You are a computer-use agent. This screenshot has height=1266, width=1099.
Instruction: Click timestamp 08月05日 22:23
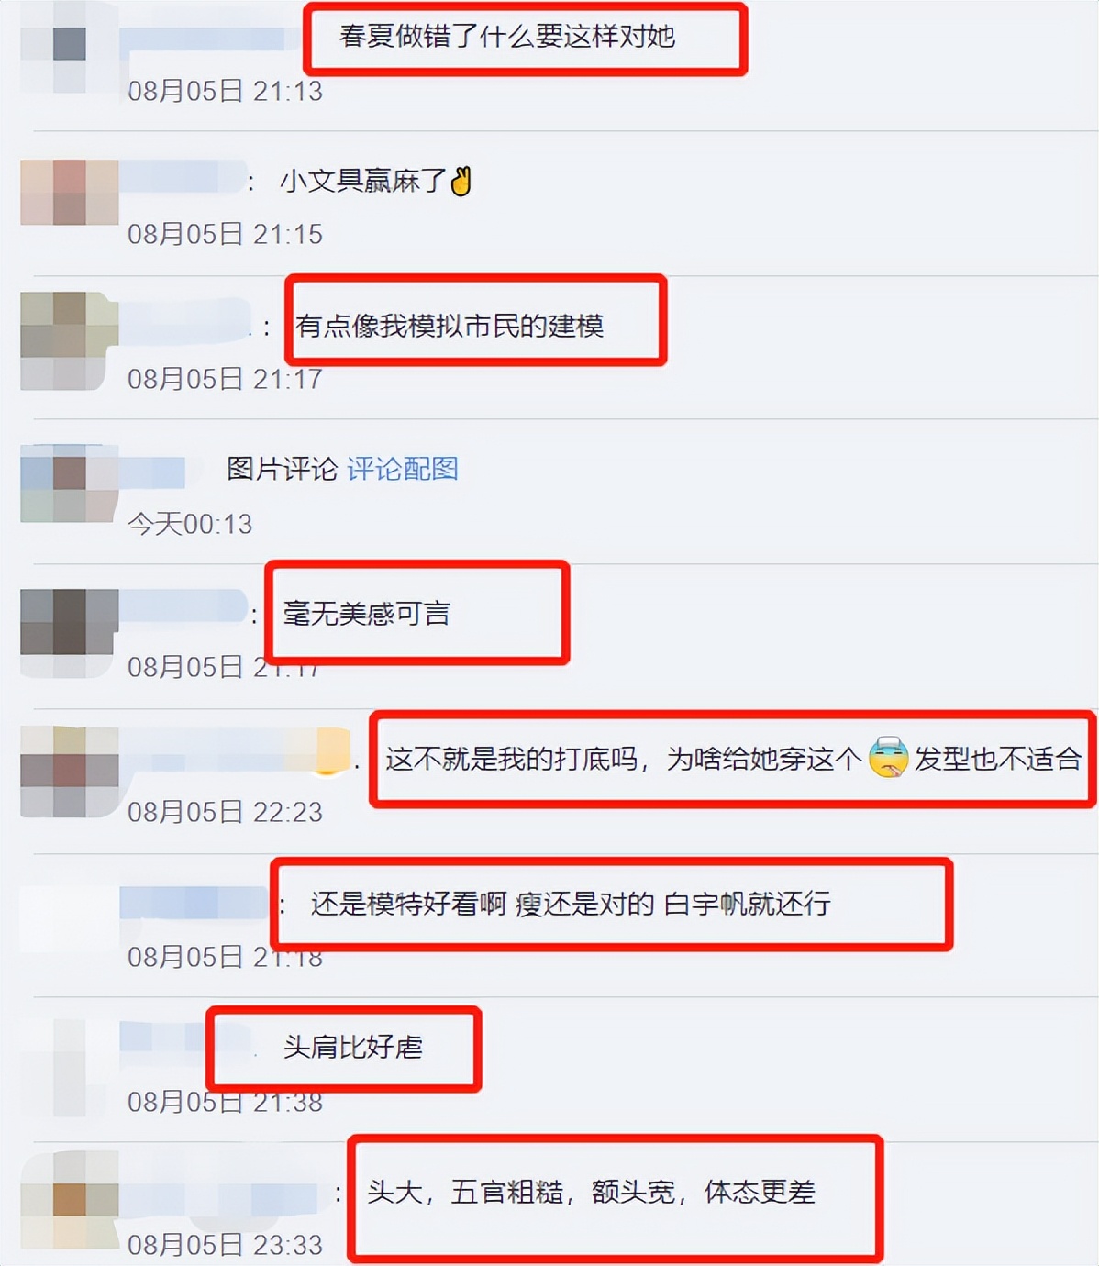coord(225,812)
